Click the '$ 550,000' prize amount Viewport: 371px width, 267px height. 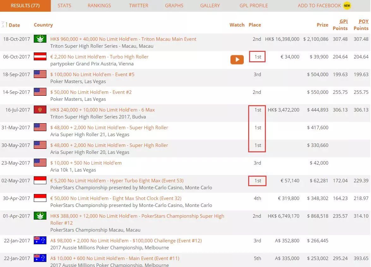click(318, 92)
